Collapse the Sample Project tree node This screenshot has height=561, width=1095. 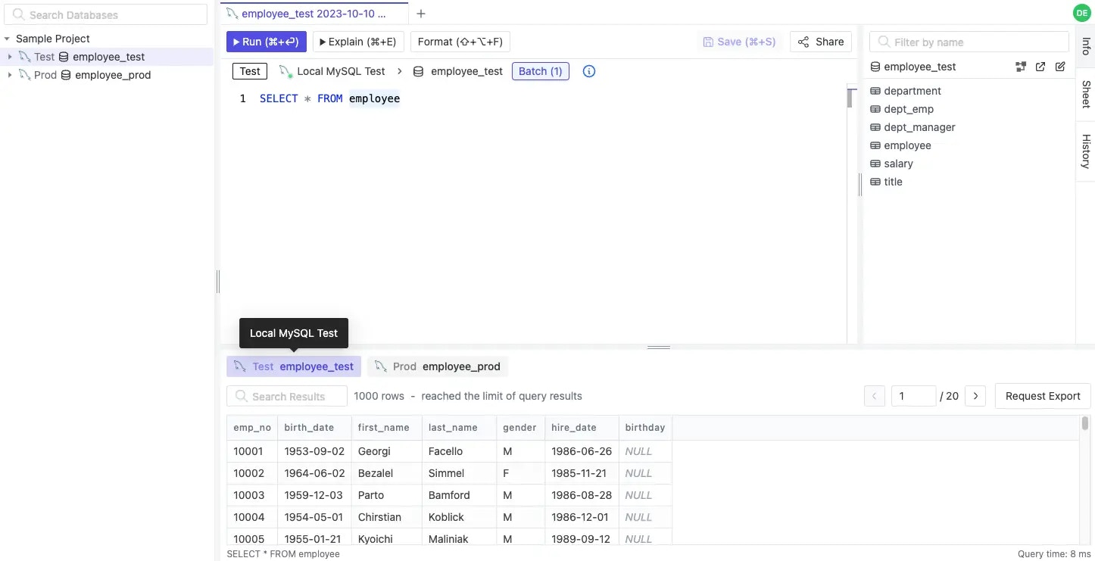tap(8, 39)
